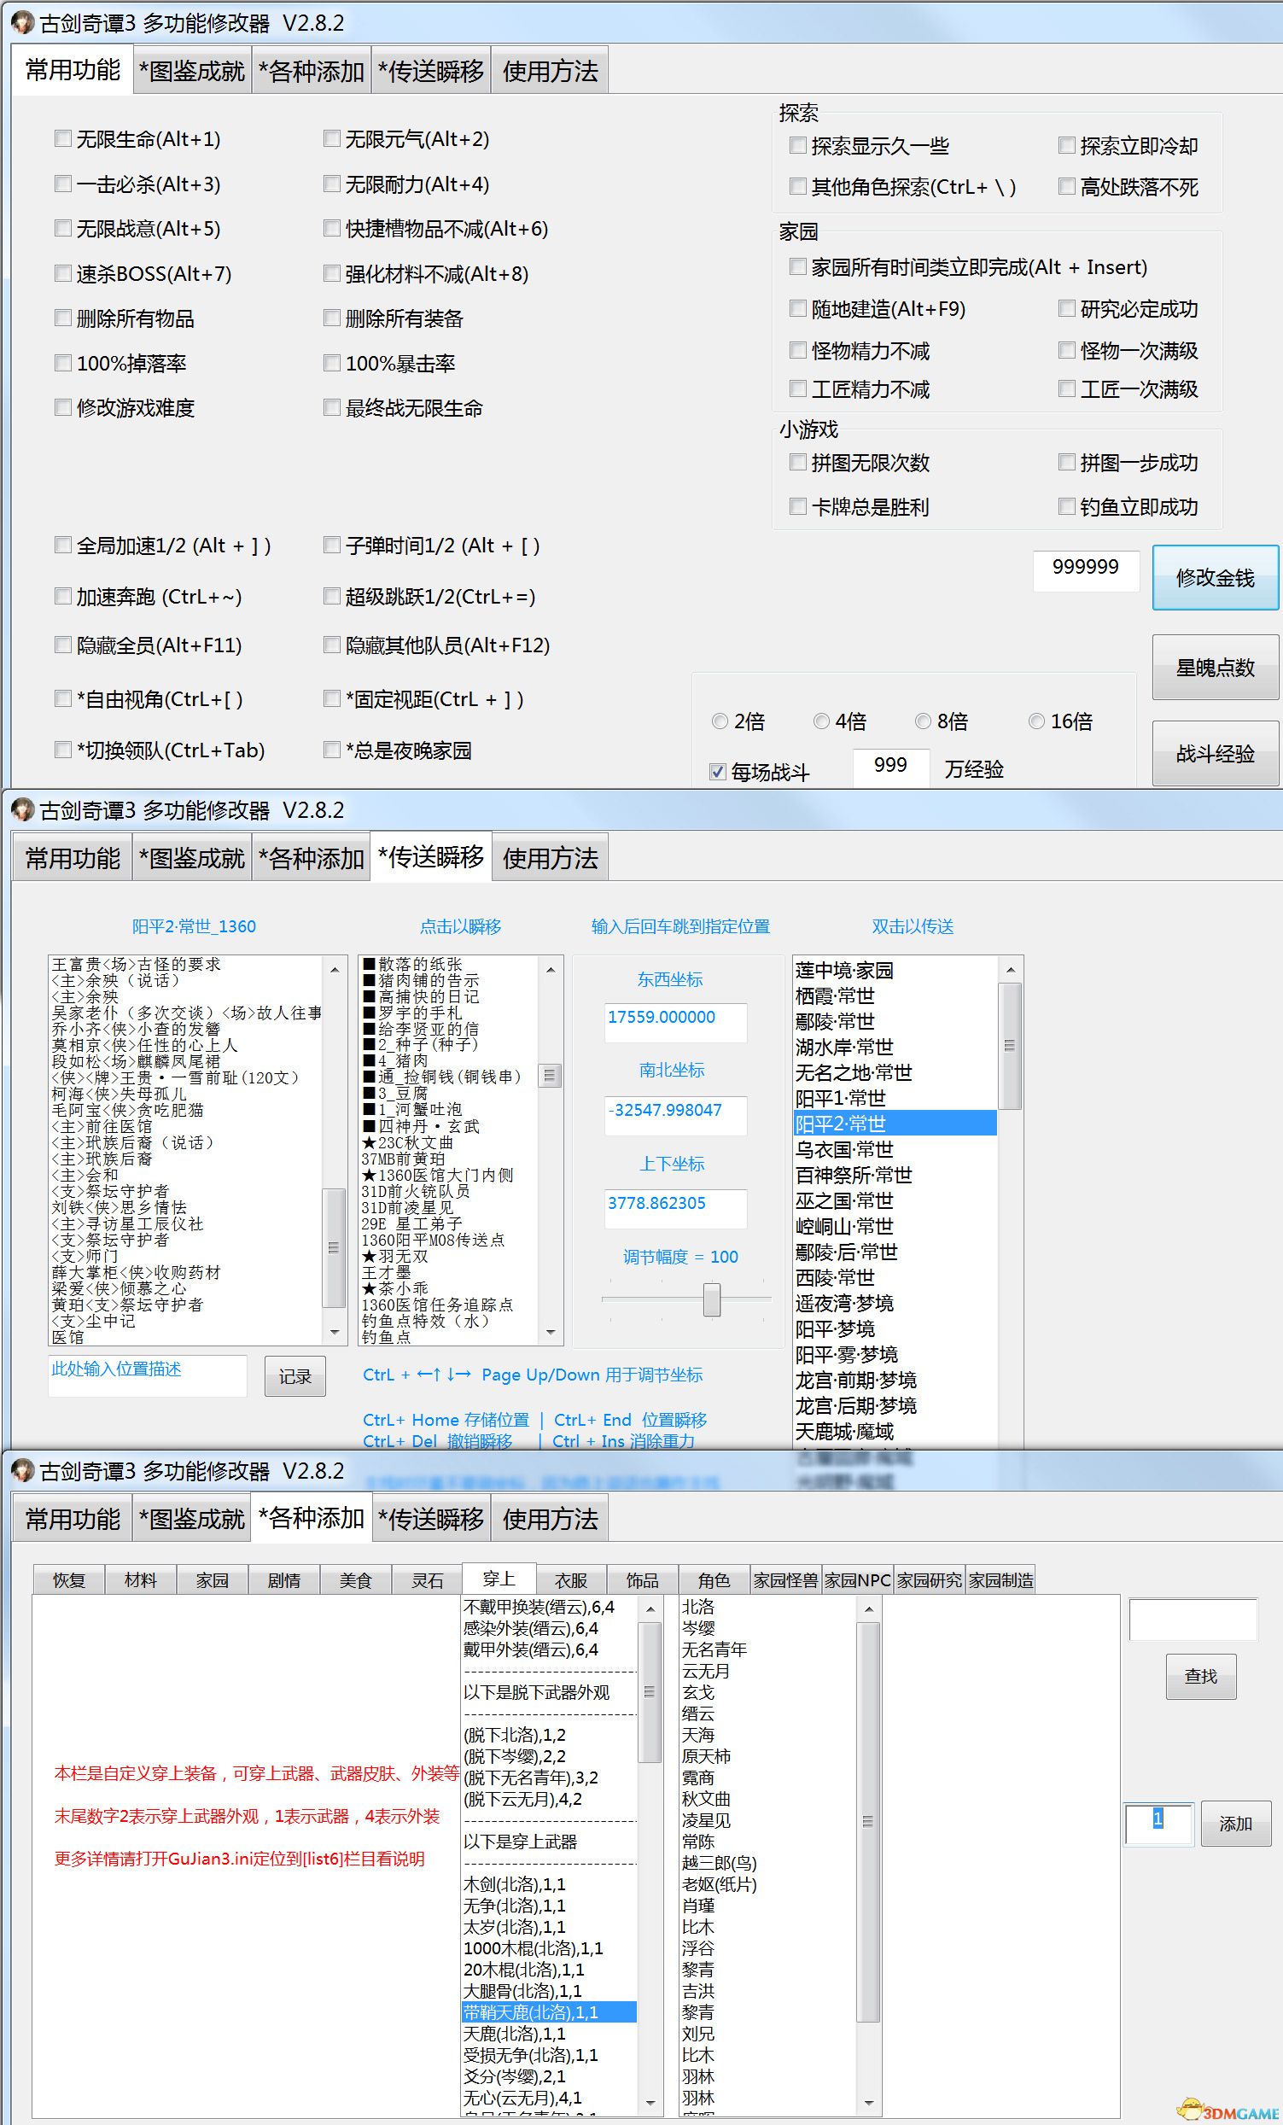Click down arrow of teleport point list
This screenshot has height=2125, width=1283.
click(x=550, y=1333)
